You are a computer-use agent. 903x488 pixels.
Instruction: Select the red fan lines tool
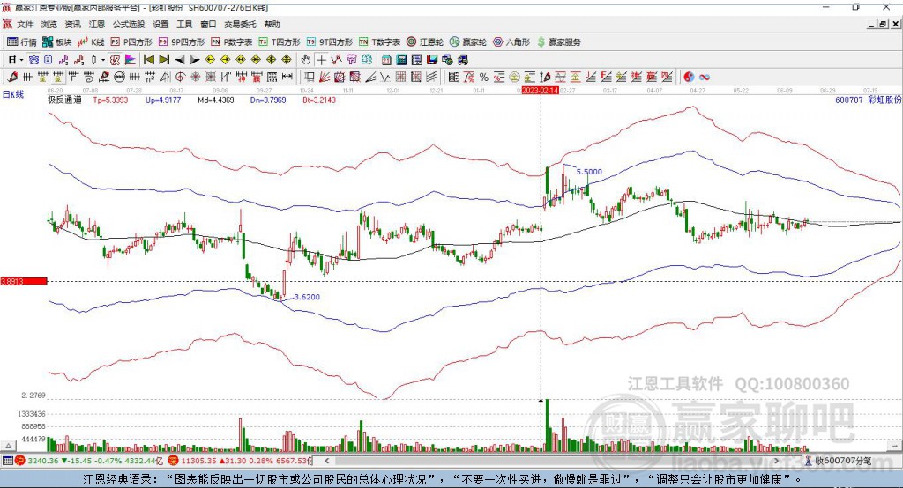coord(325,78)
